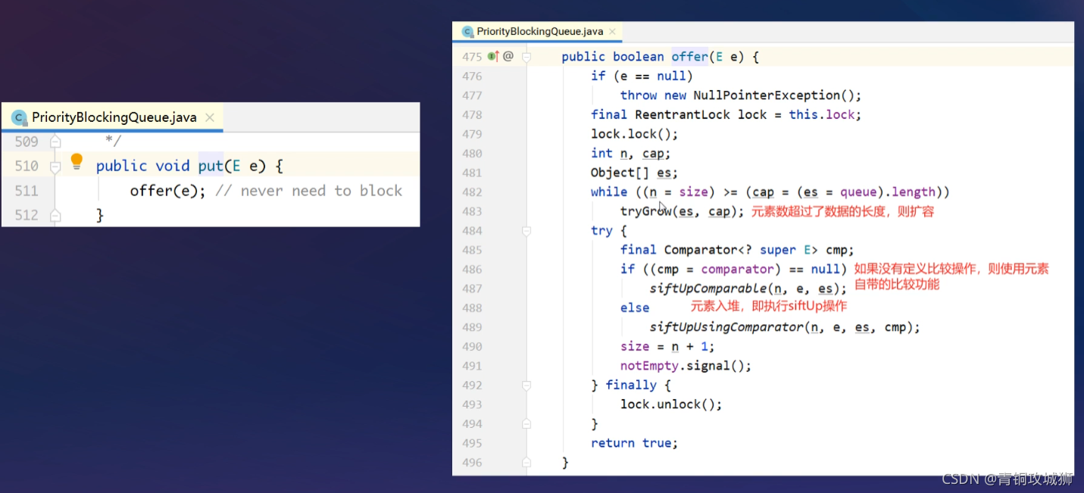Click the 'boolean' keyword on line 475

click(639, 57)
